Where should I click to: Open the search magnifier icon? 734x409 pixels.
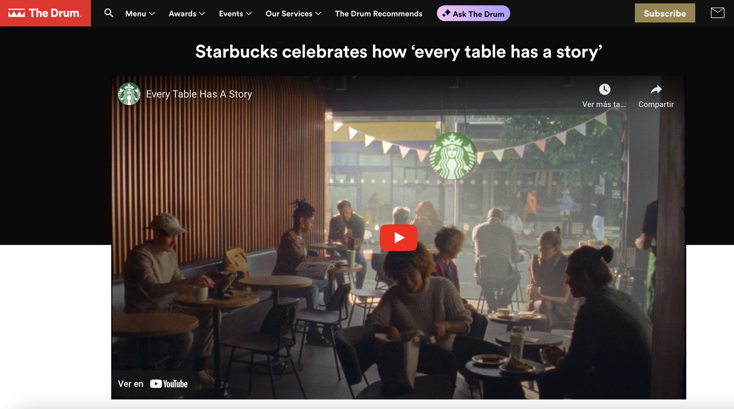click(x=109, y=13)
